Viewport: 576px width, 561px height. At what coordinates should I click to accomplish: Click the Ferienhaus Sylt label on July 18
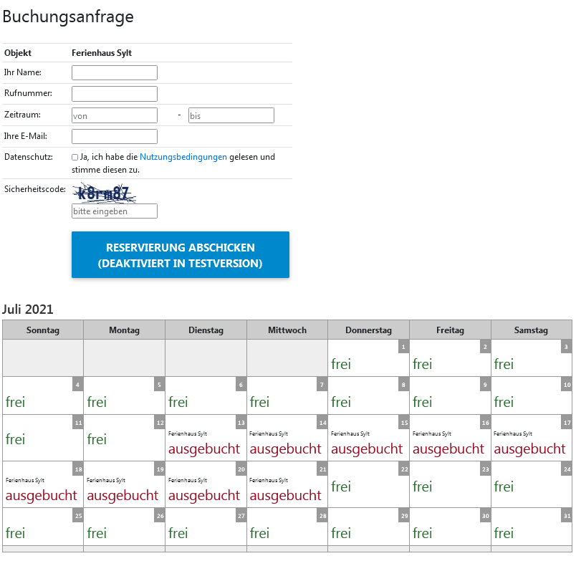tap(25, 480)
